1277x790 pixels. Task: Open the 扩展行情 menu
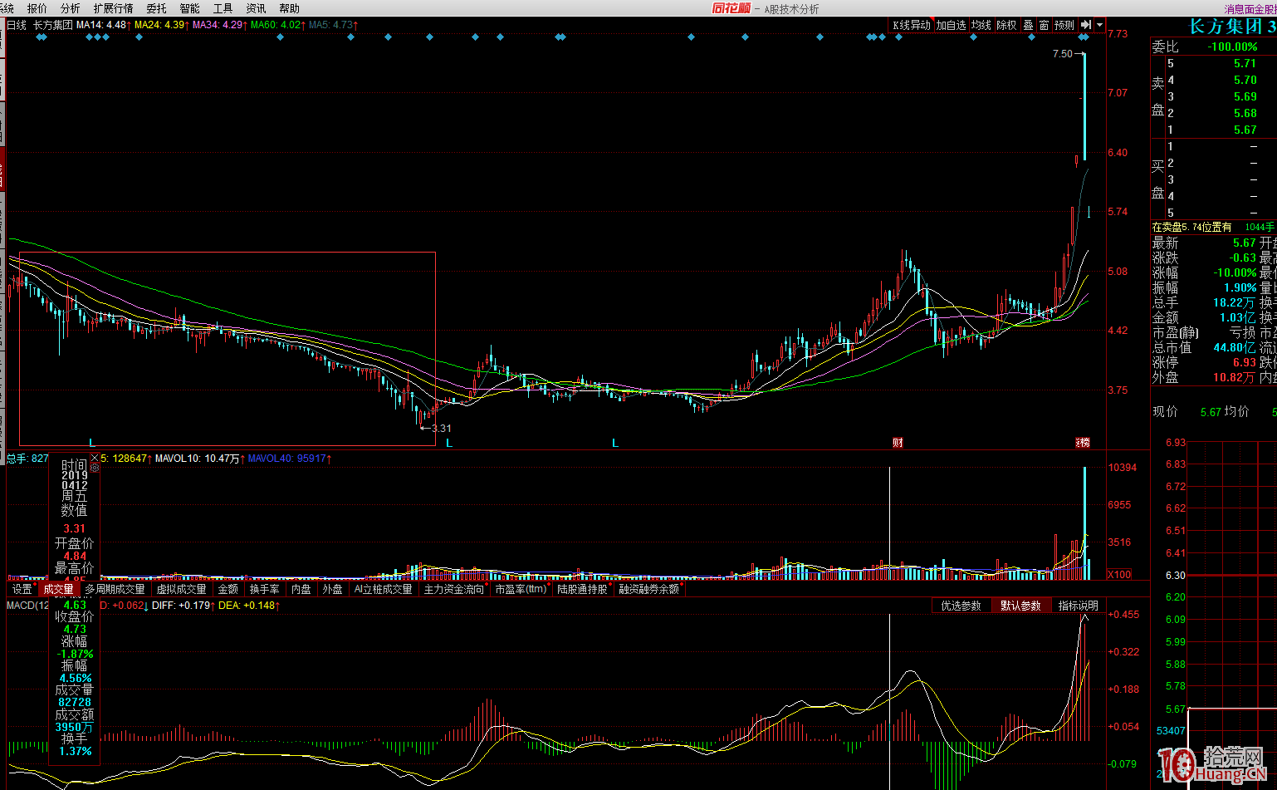113,8
